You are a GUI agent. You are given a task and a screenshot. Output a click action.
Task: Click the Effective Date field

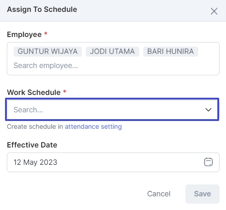[x=113, y=162]
